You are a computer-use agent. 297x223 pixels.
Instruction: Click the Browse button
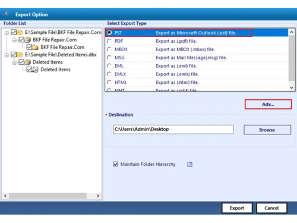[x=267, y=130]
